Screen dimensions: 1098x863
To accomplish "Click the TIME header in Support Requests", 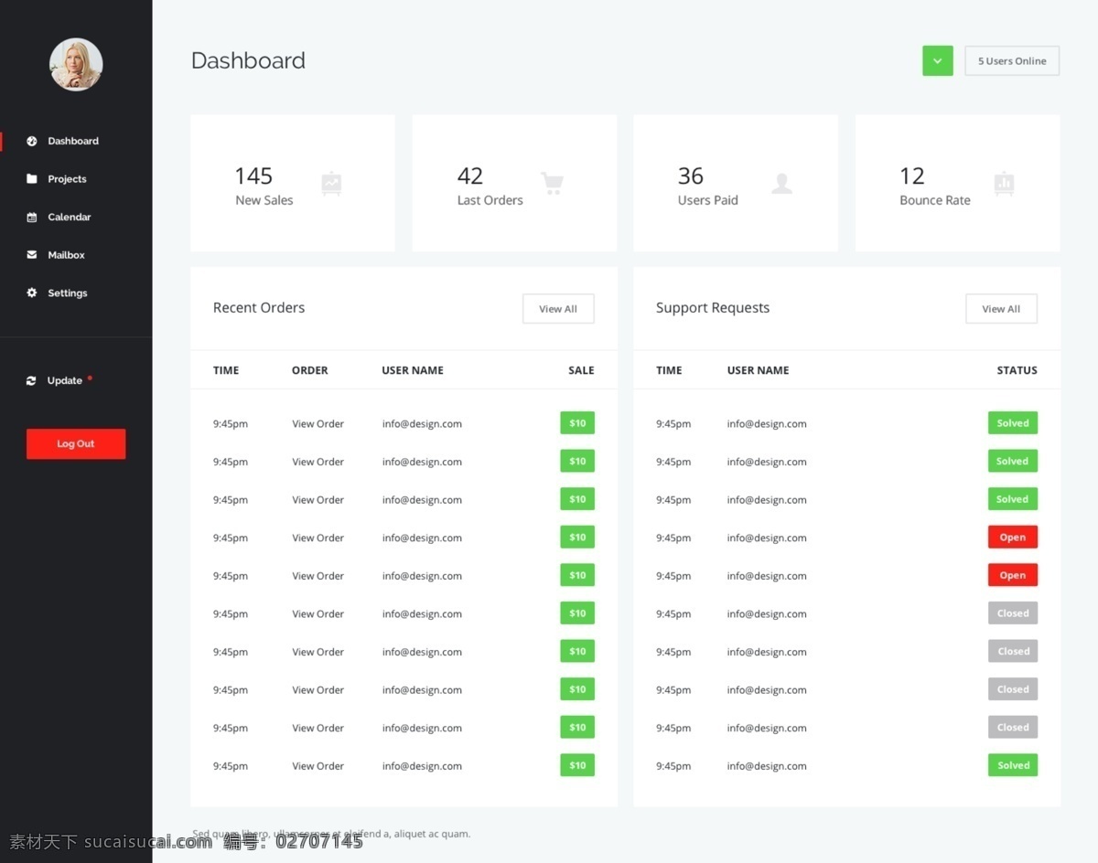I will pyautogui.click(x=669, y=370).
